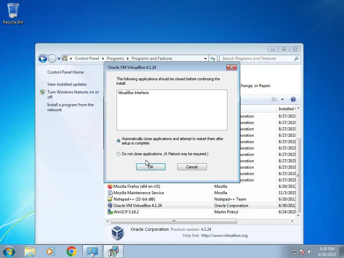Click the horizontal scrollbar thumb
The height and width of the screenshot is (258, 344).
tap(174, 221)
